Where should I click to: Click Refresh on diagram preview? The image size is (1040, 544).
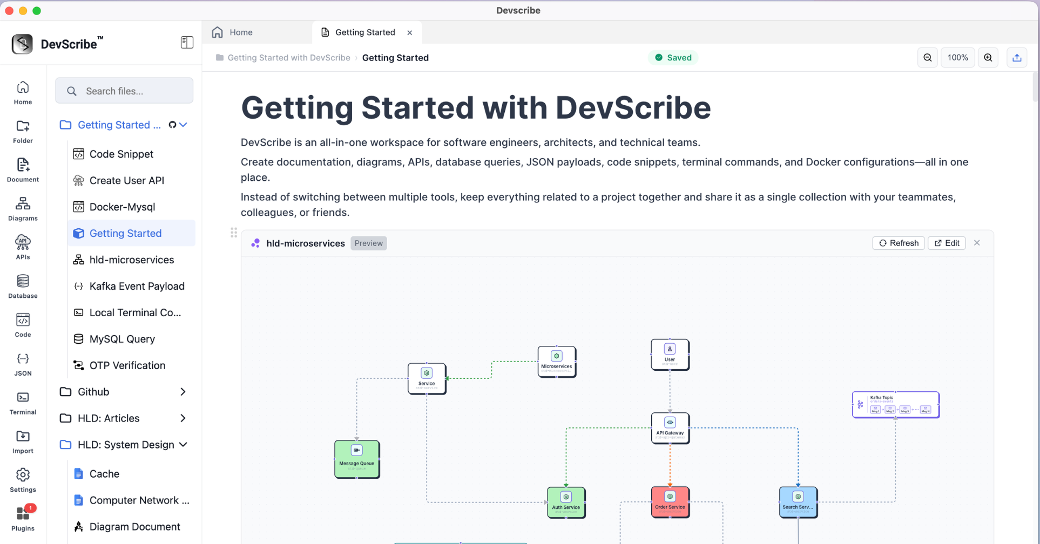point(899,243)
